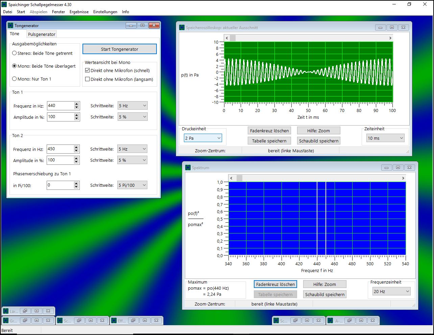Enable Direkt ohne Mikrofon (langsam) checkbox
Viewport: 434px width, 335px height.
pos(88,79)
